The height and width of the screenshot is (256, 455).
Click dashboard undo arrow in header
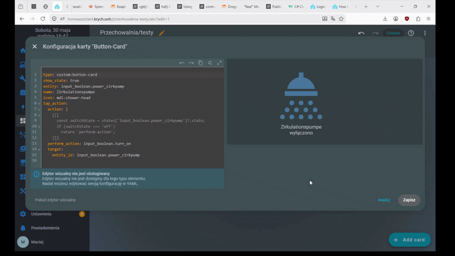click(361, 33)
